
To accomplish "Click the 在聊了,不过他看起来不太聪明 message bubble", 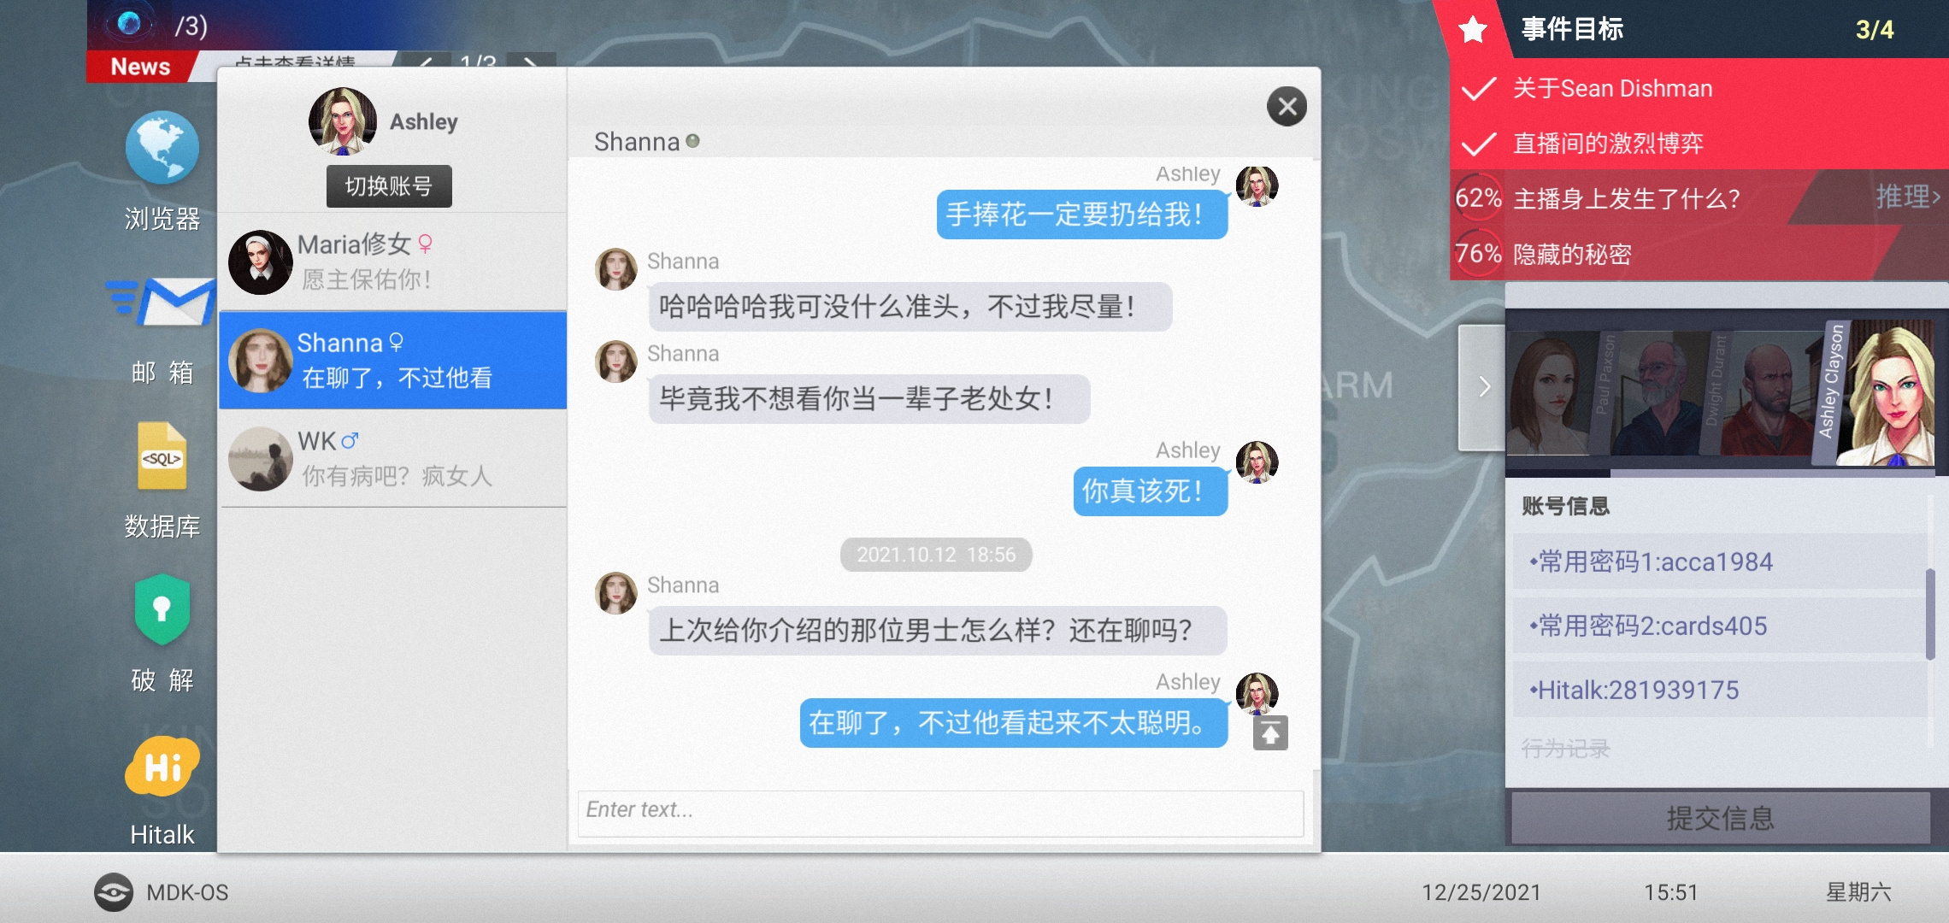I will point(1014,723).
